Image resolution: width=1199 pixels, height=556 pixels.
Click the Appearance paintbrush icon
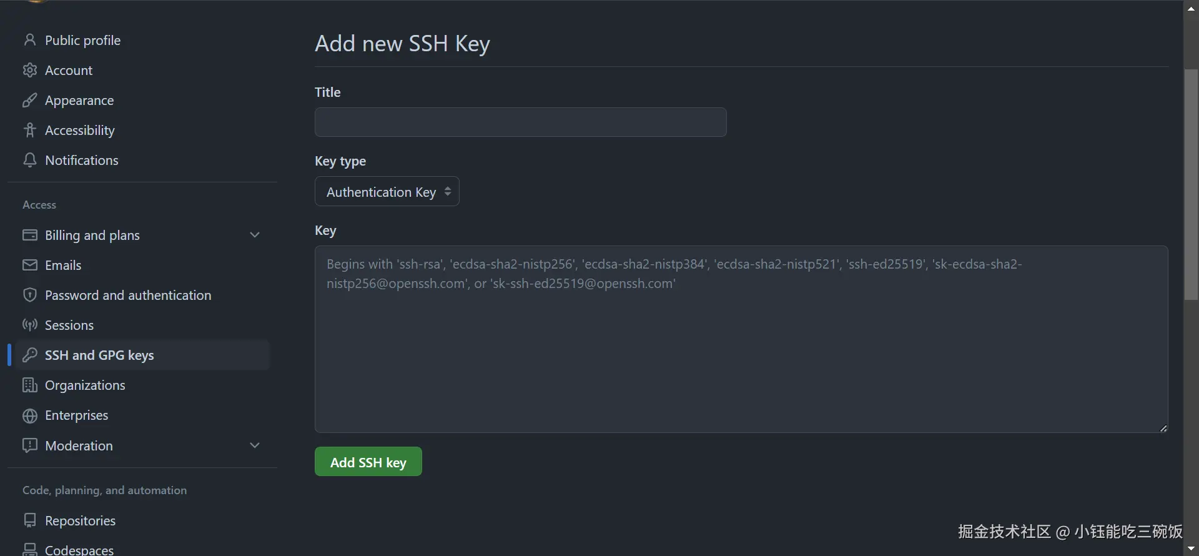[x=29, y=100]
